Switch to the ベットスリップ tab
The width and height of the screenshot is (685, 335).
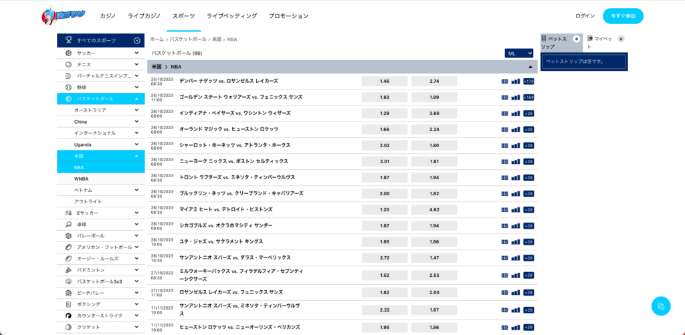tap(561, 42)
